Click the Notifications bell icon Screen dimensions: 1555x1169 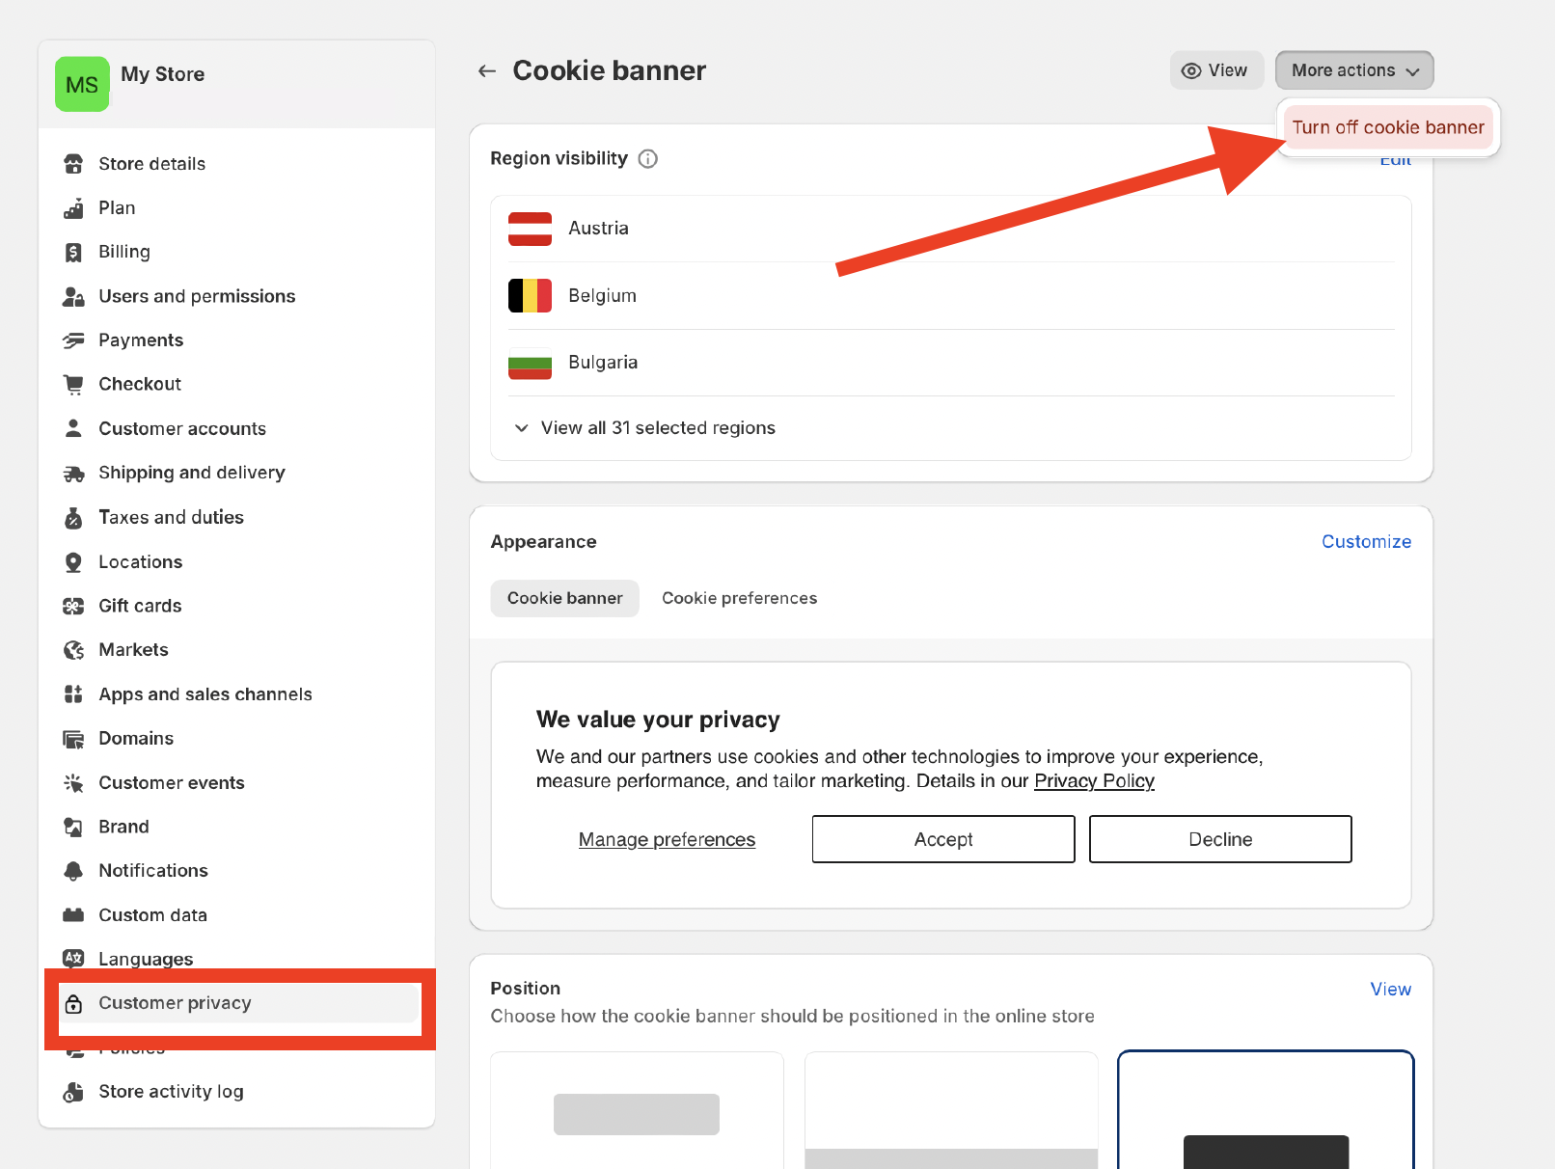(73, 870)
